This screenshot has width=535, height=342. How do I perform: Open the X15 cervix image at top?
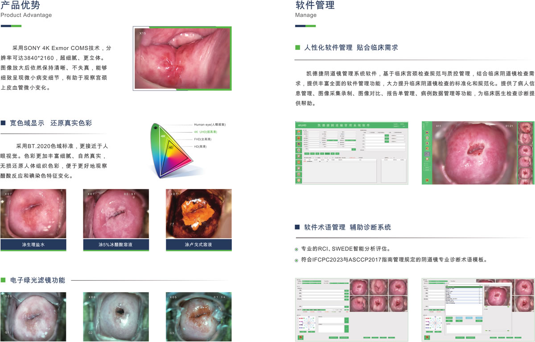click(182, 58)
